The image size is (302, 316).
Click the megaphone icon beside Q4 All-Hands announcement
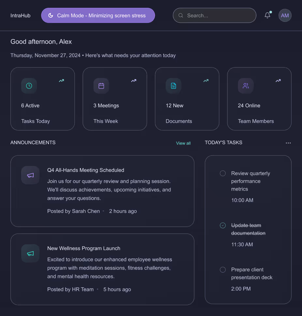(x=30, y=175)
